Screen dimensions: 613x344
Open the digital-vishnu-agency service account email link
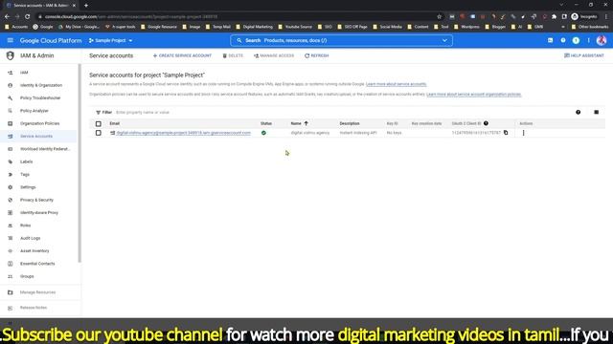tap(183, 133)
